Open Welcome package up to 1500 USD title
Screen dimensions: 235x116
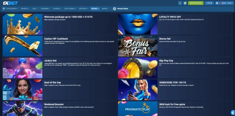coord(68,17)
